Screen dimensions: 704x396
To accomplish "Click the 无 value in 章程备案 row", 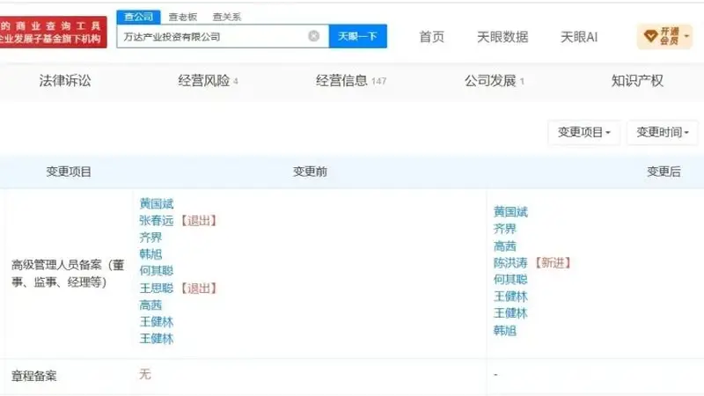I will tap(144, 374).
